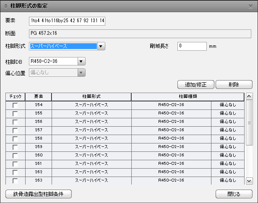
Task: Click R450-C2-36 cell in row 256
Action: pyautogui.click(x=171, y=122)
